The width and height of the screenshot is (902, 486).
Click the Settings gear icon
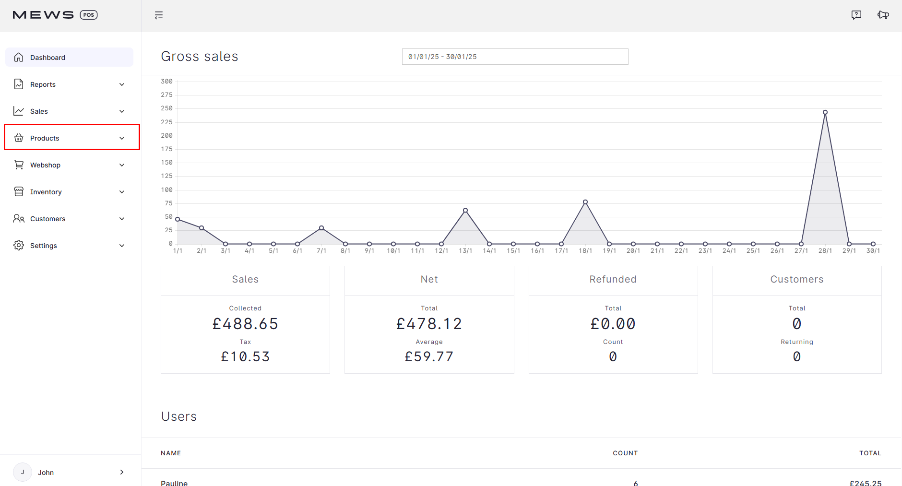(x=18, y=245)
